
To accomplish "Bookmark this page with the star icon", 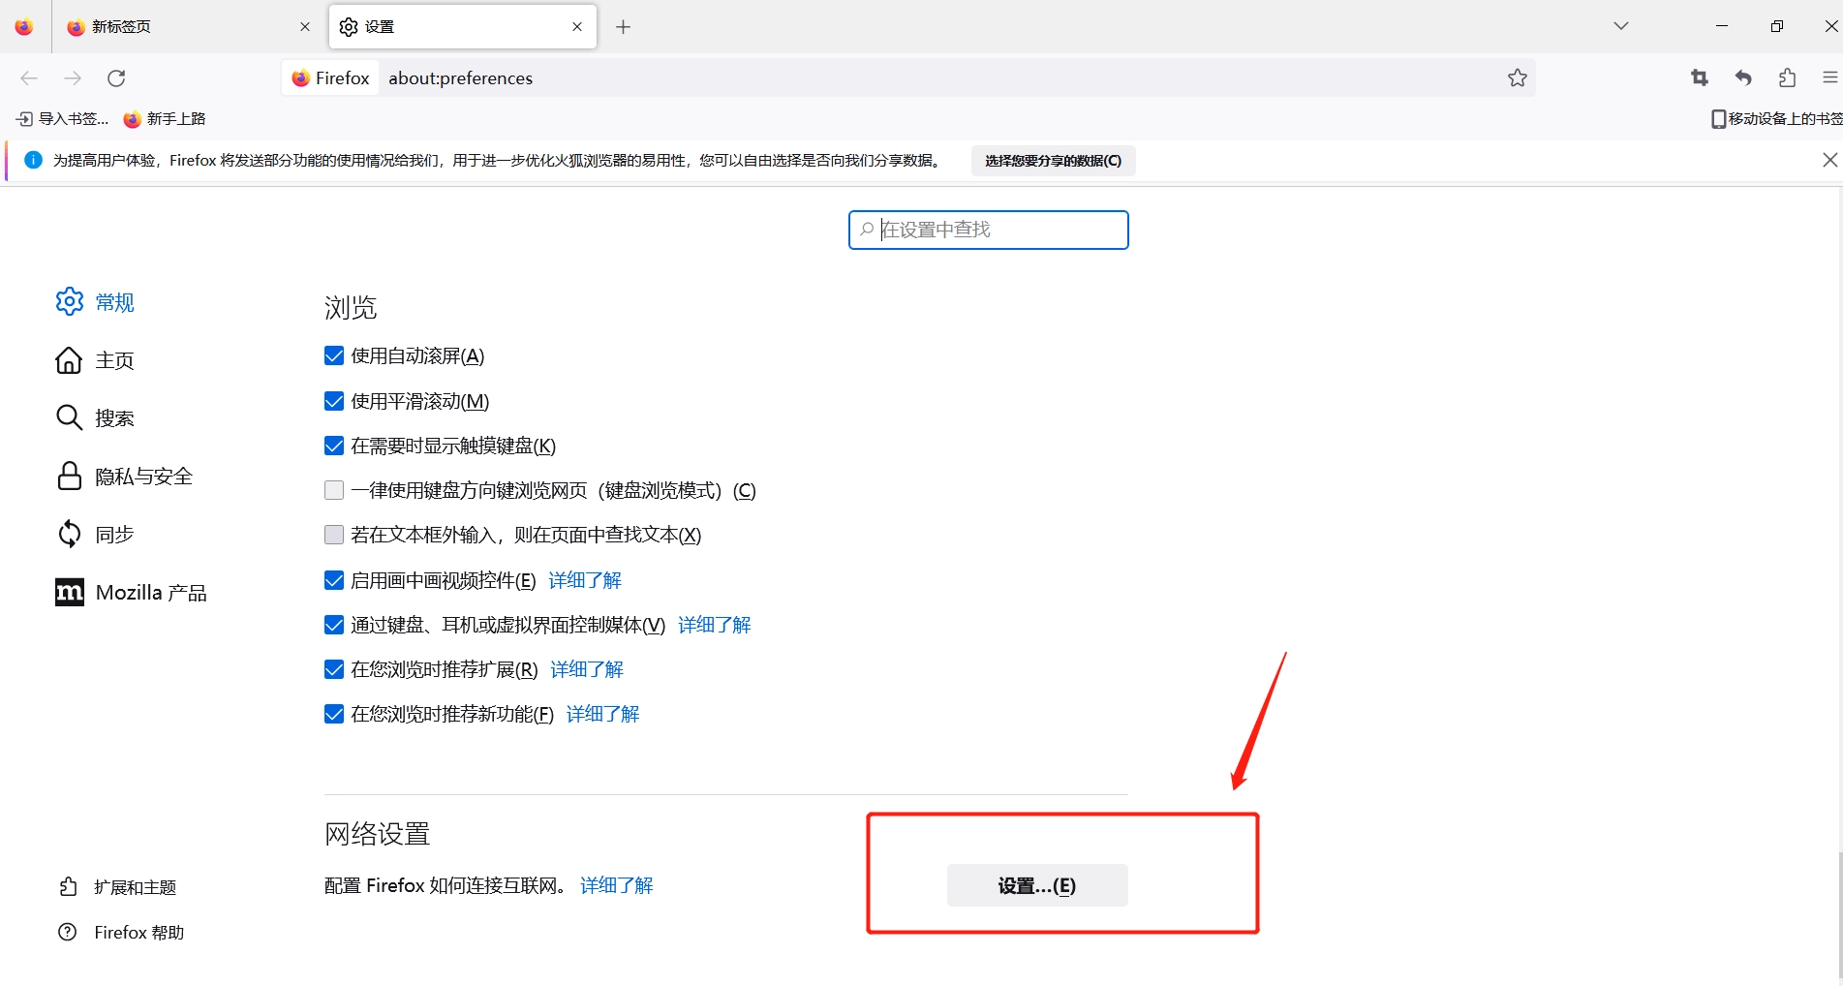I will click(x=1517, y=78).
